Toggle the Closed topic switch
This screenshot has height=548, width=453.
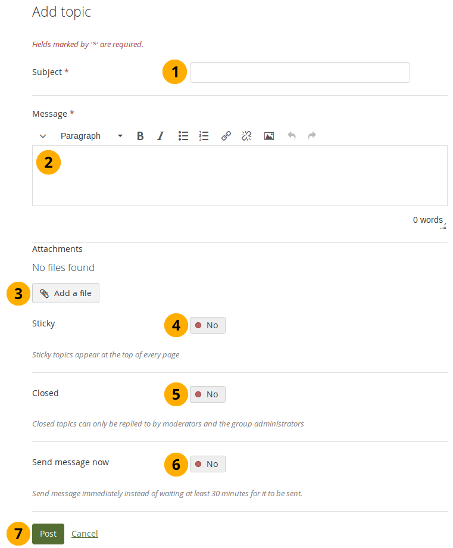[x=207, y=394]
